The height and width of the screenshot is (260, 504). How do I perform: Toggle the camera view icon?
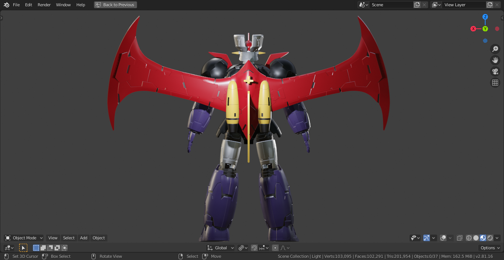click(495, 72)
